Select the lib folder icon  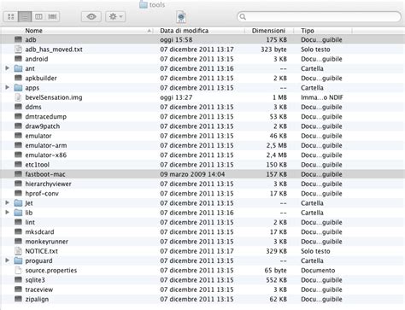pyautogui.click(x=18, y=213)
